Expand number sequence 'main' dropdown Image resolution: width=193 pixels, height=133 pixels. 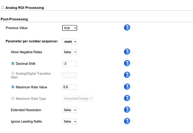tap(69, 41)
